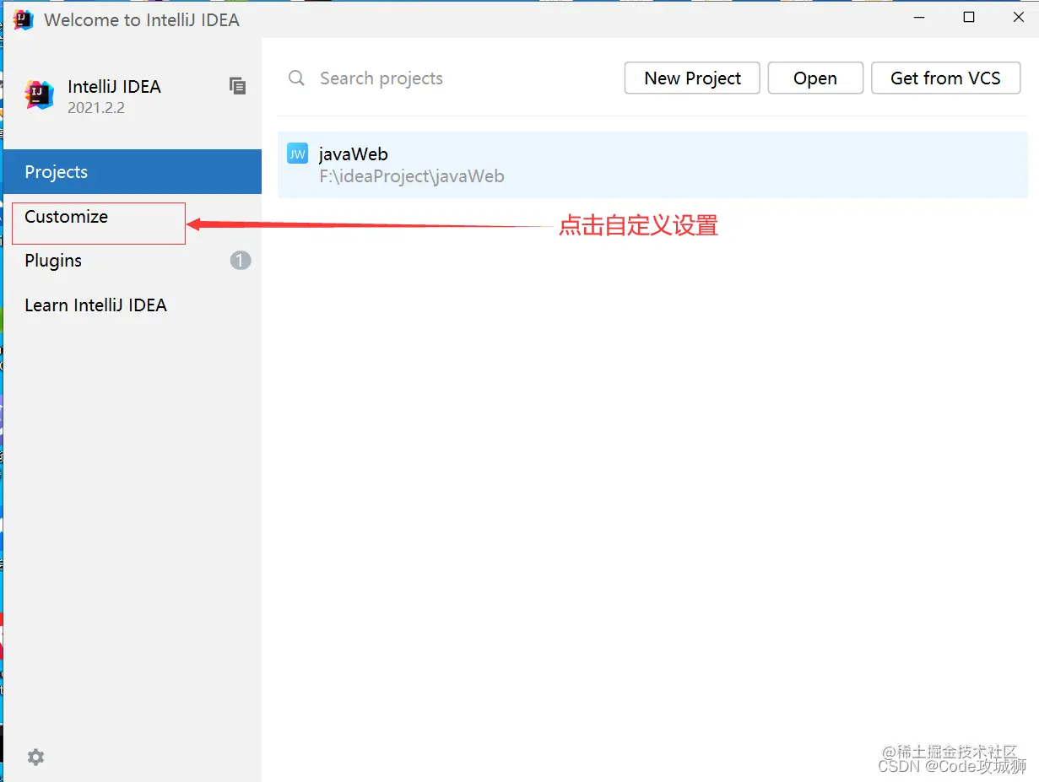Click the JW icon of javaWeb project
The height and width of the screenshot is (782, 1039).
297,154
